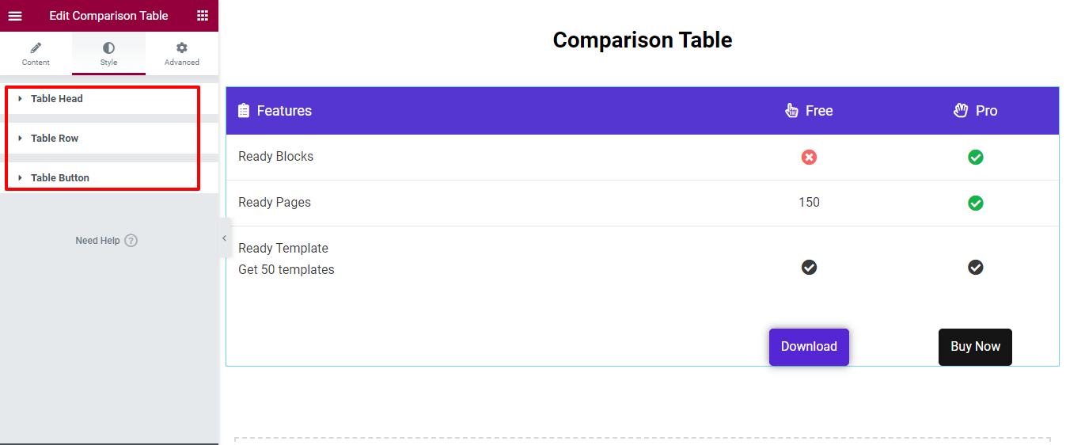Click the clipboard icon beside Features
This screenshot has width=1066, height=445.
pos(244,111)
